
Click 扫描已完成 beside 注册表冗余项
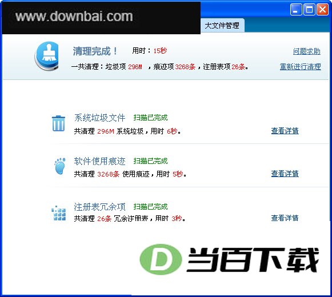[x=150, y=207]
